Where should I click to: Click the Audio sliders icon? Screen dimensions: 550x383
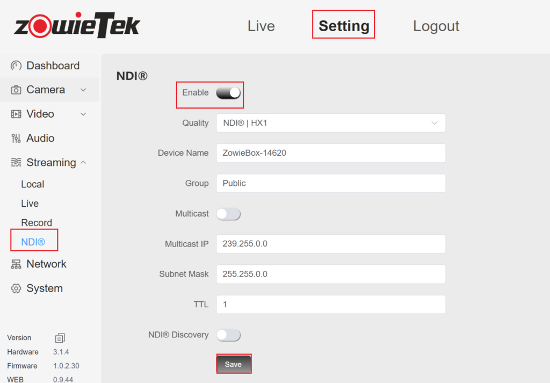click(x=16, y=139)
